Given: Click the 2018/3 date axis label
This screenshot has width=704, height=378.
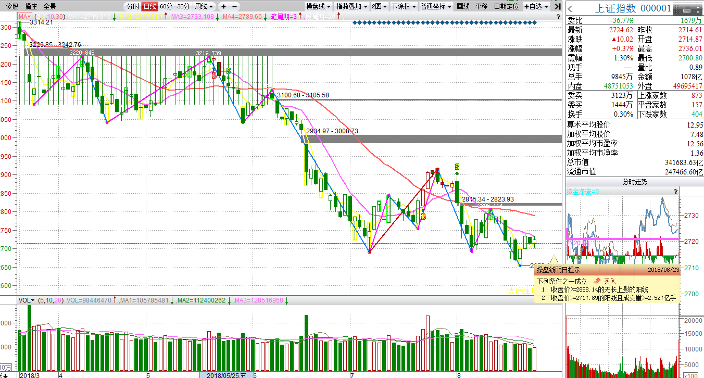Looking at the screenshot, I should (29, 375).
